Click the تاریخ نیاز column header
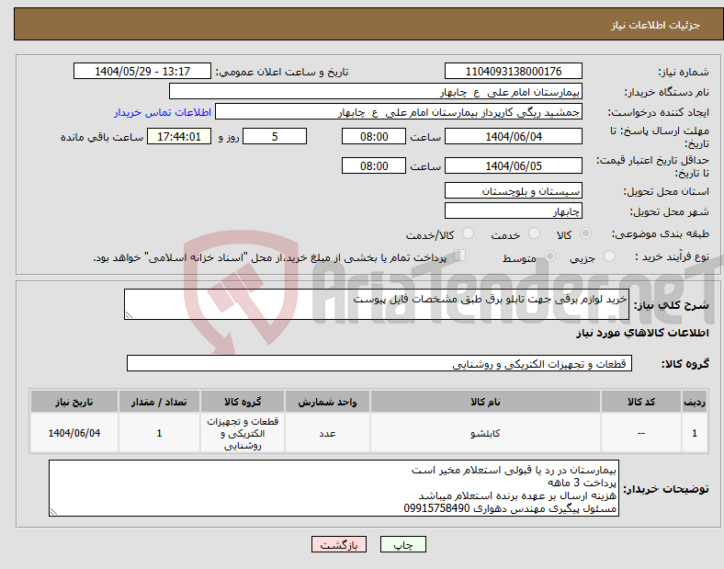Image resolution: width=724 pixels, height=569 pixels. pos(74,402)
